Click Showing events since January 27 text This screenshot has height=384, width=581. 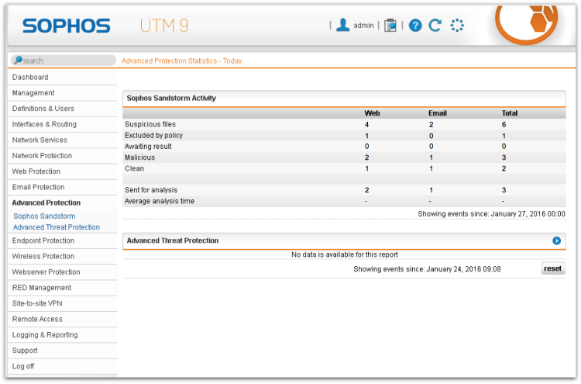click(x=491, y=213)
